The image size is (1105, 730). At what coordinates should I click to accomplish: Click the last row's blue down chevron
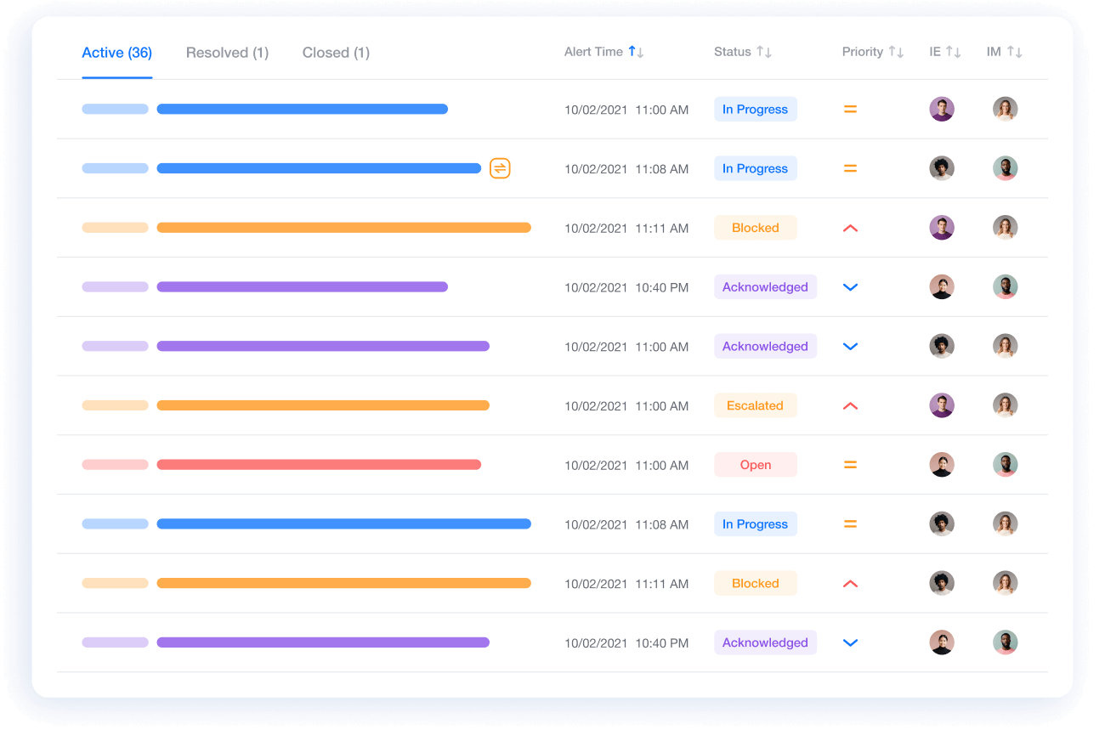pyautogui.click(x=850, y=643)
